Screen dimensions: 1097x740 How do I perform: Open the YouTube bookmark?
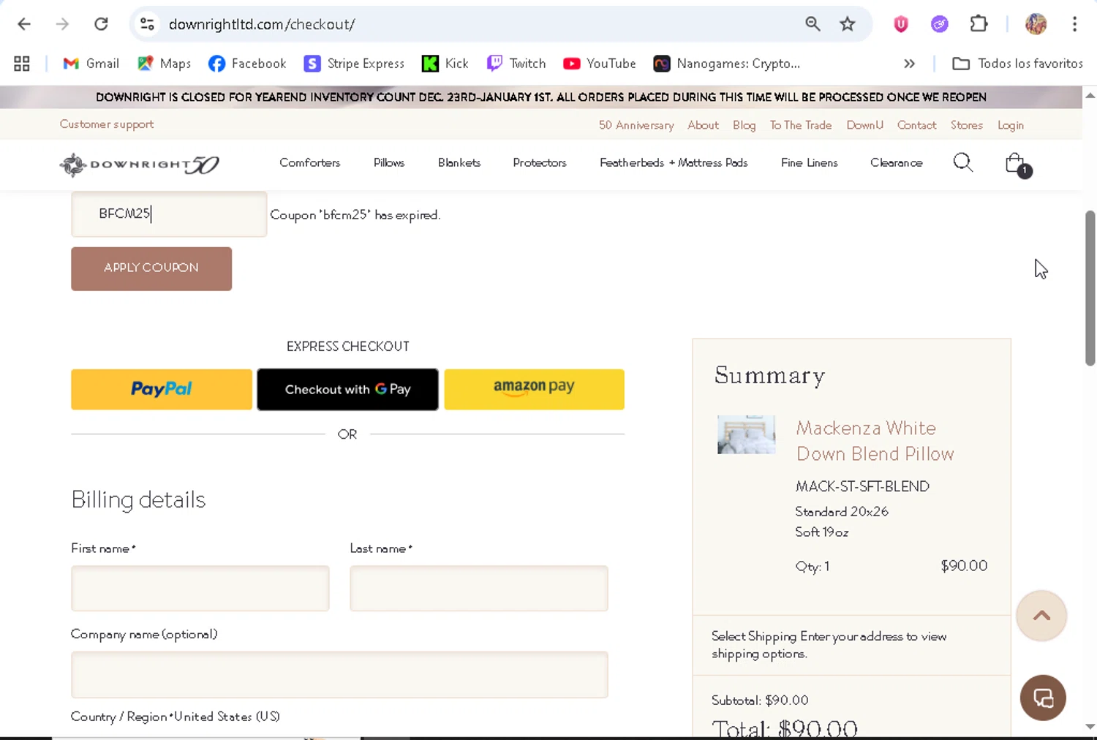click(x=600, y=64)
